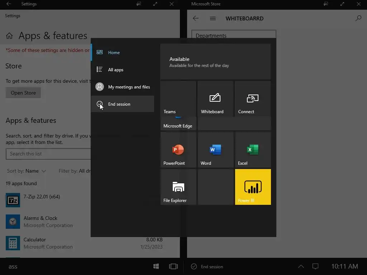Open All apps list
Viewport: 367px width, 275px height.
123,70
